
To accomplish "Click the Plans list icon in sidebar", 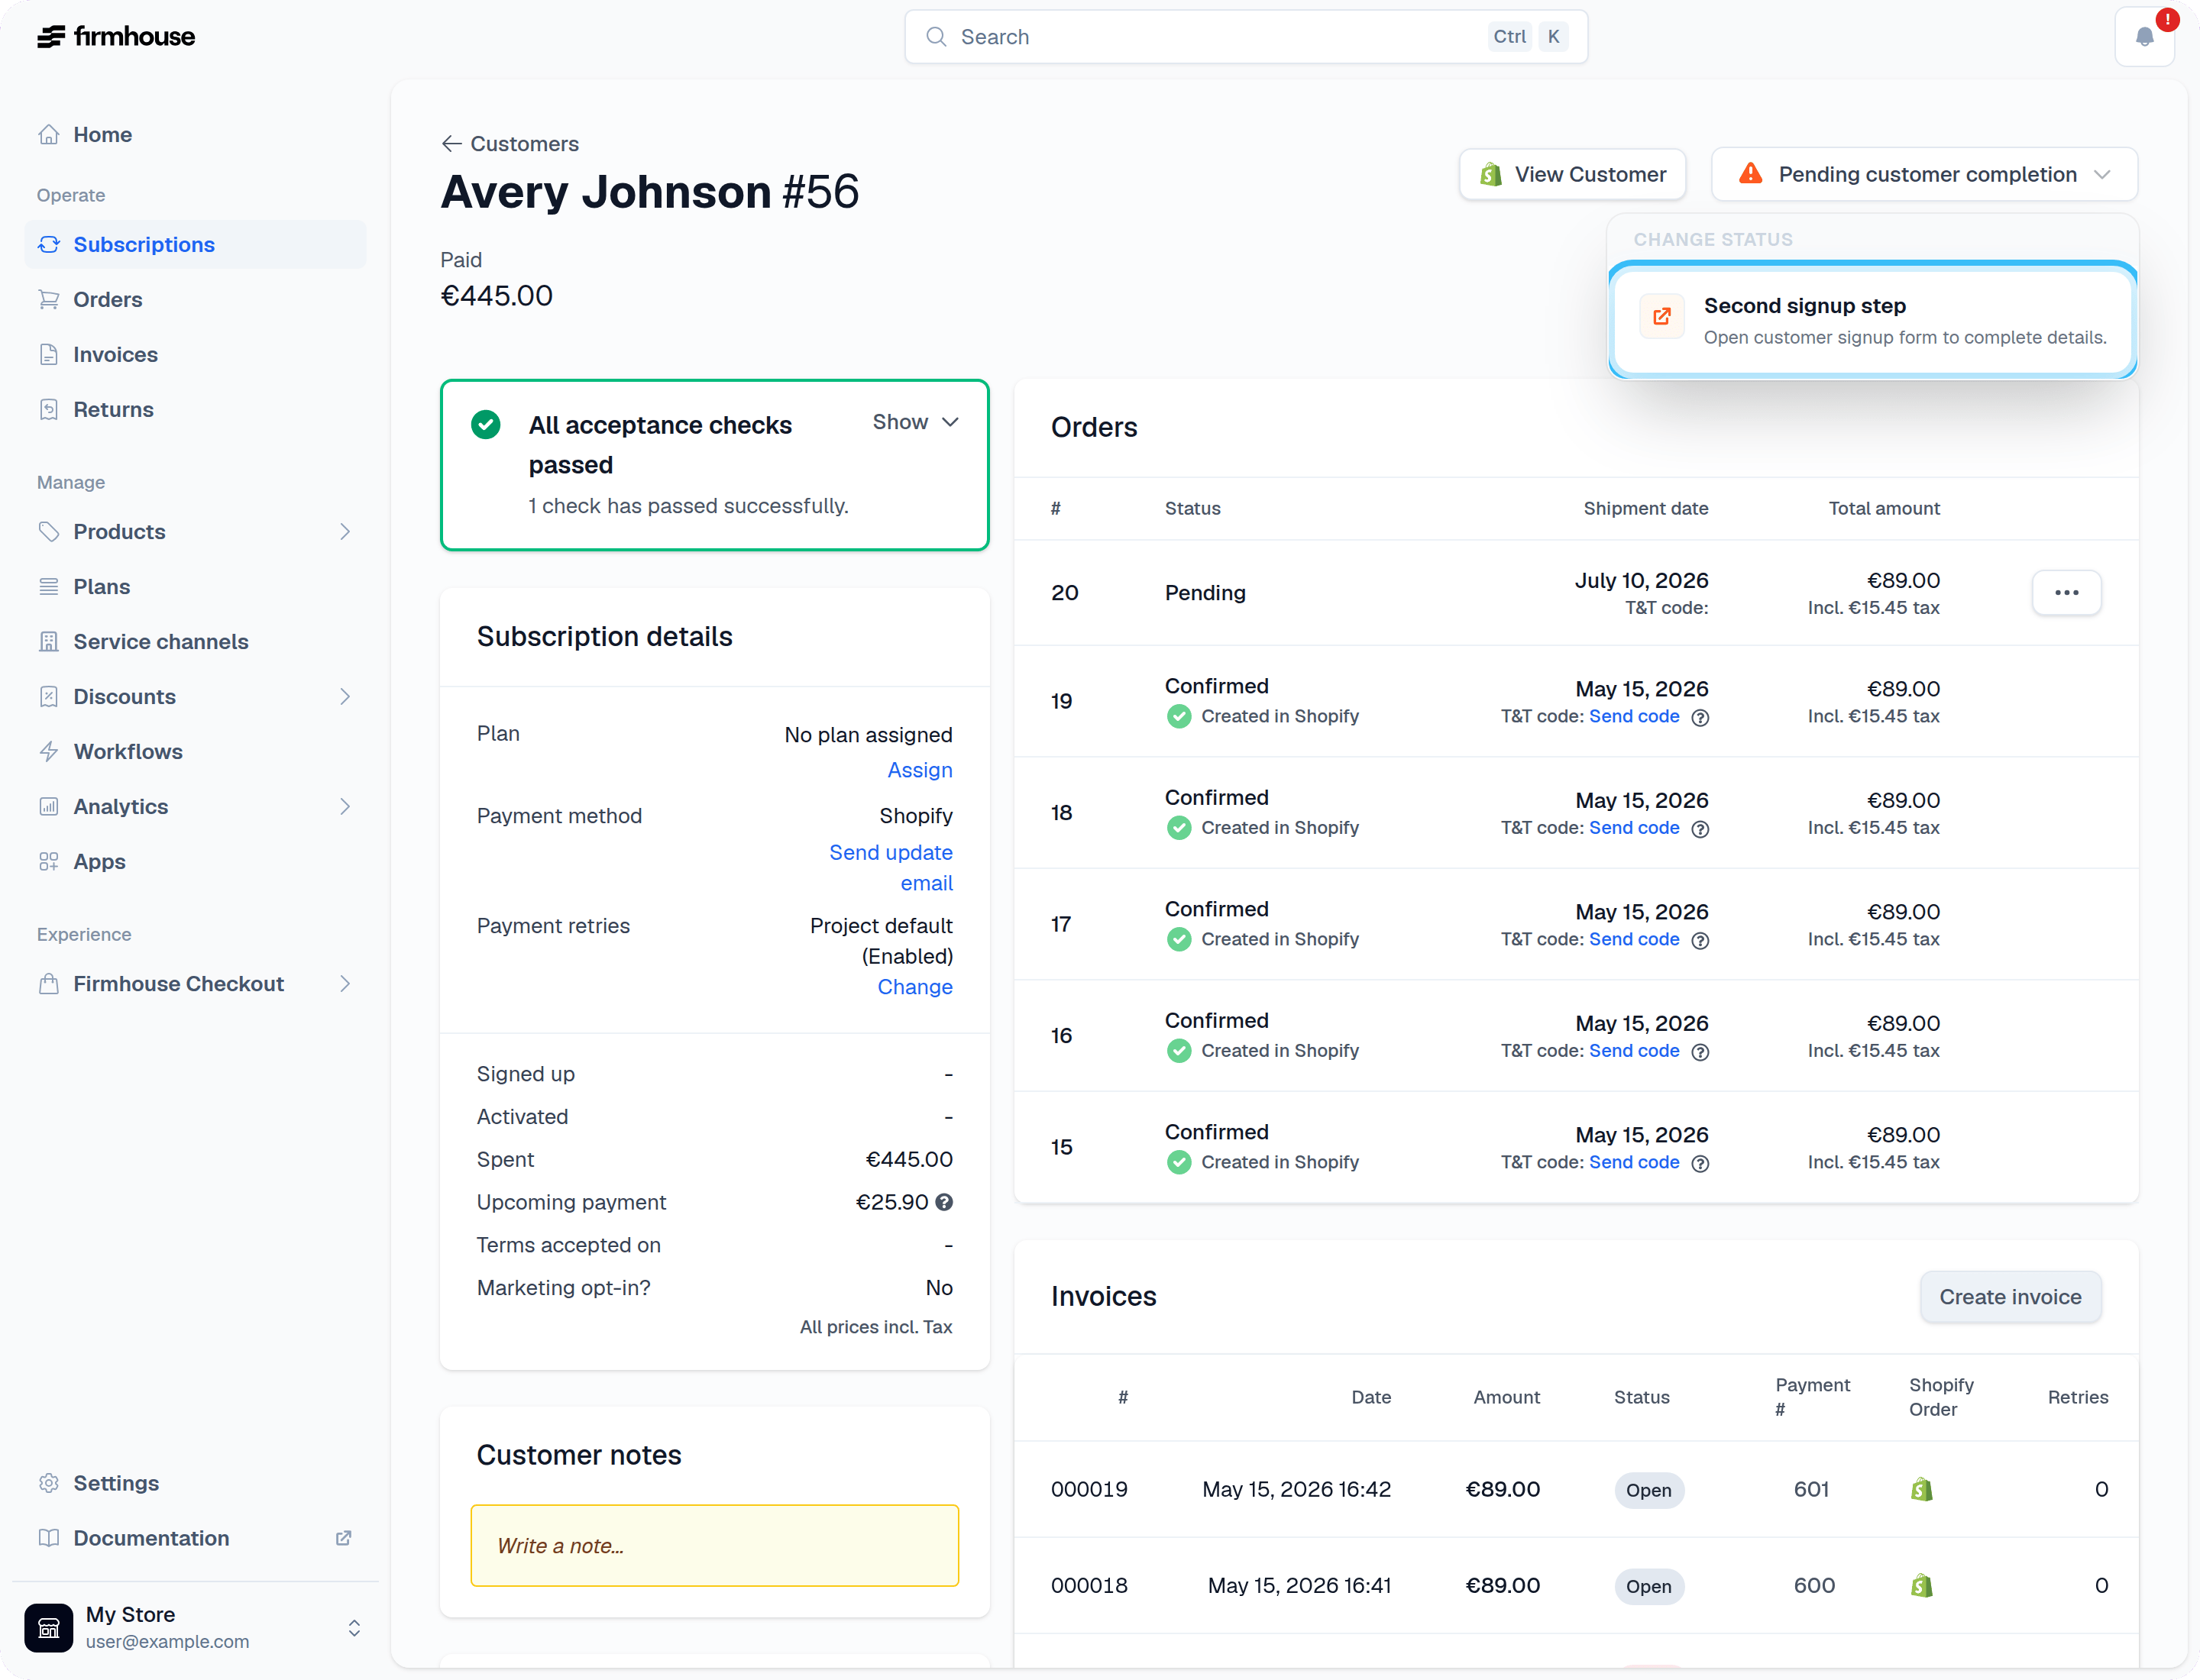I will click(x=49, y=587).
